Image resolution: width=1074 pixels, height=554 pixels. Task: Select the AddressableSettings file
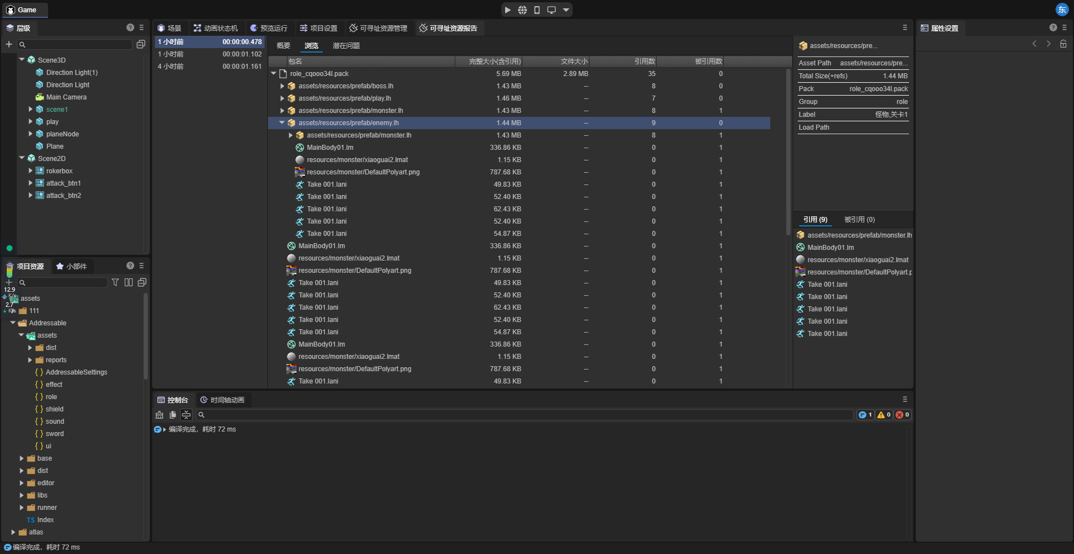[76, 372]
